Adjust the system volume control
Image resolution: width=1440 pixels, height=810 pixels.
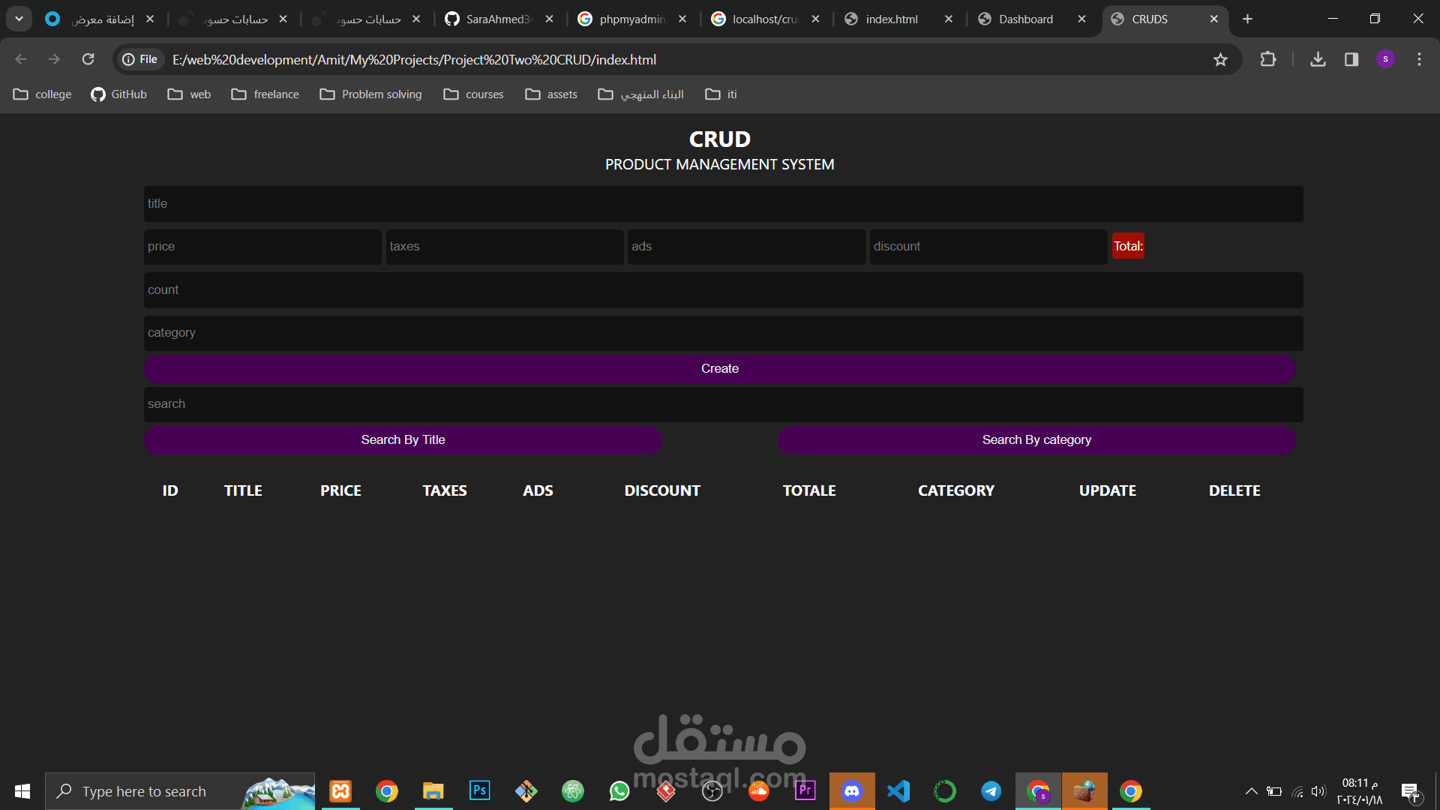pos(1319,790)
